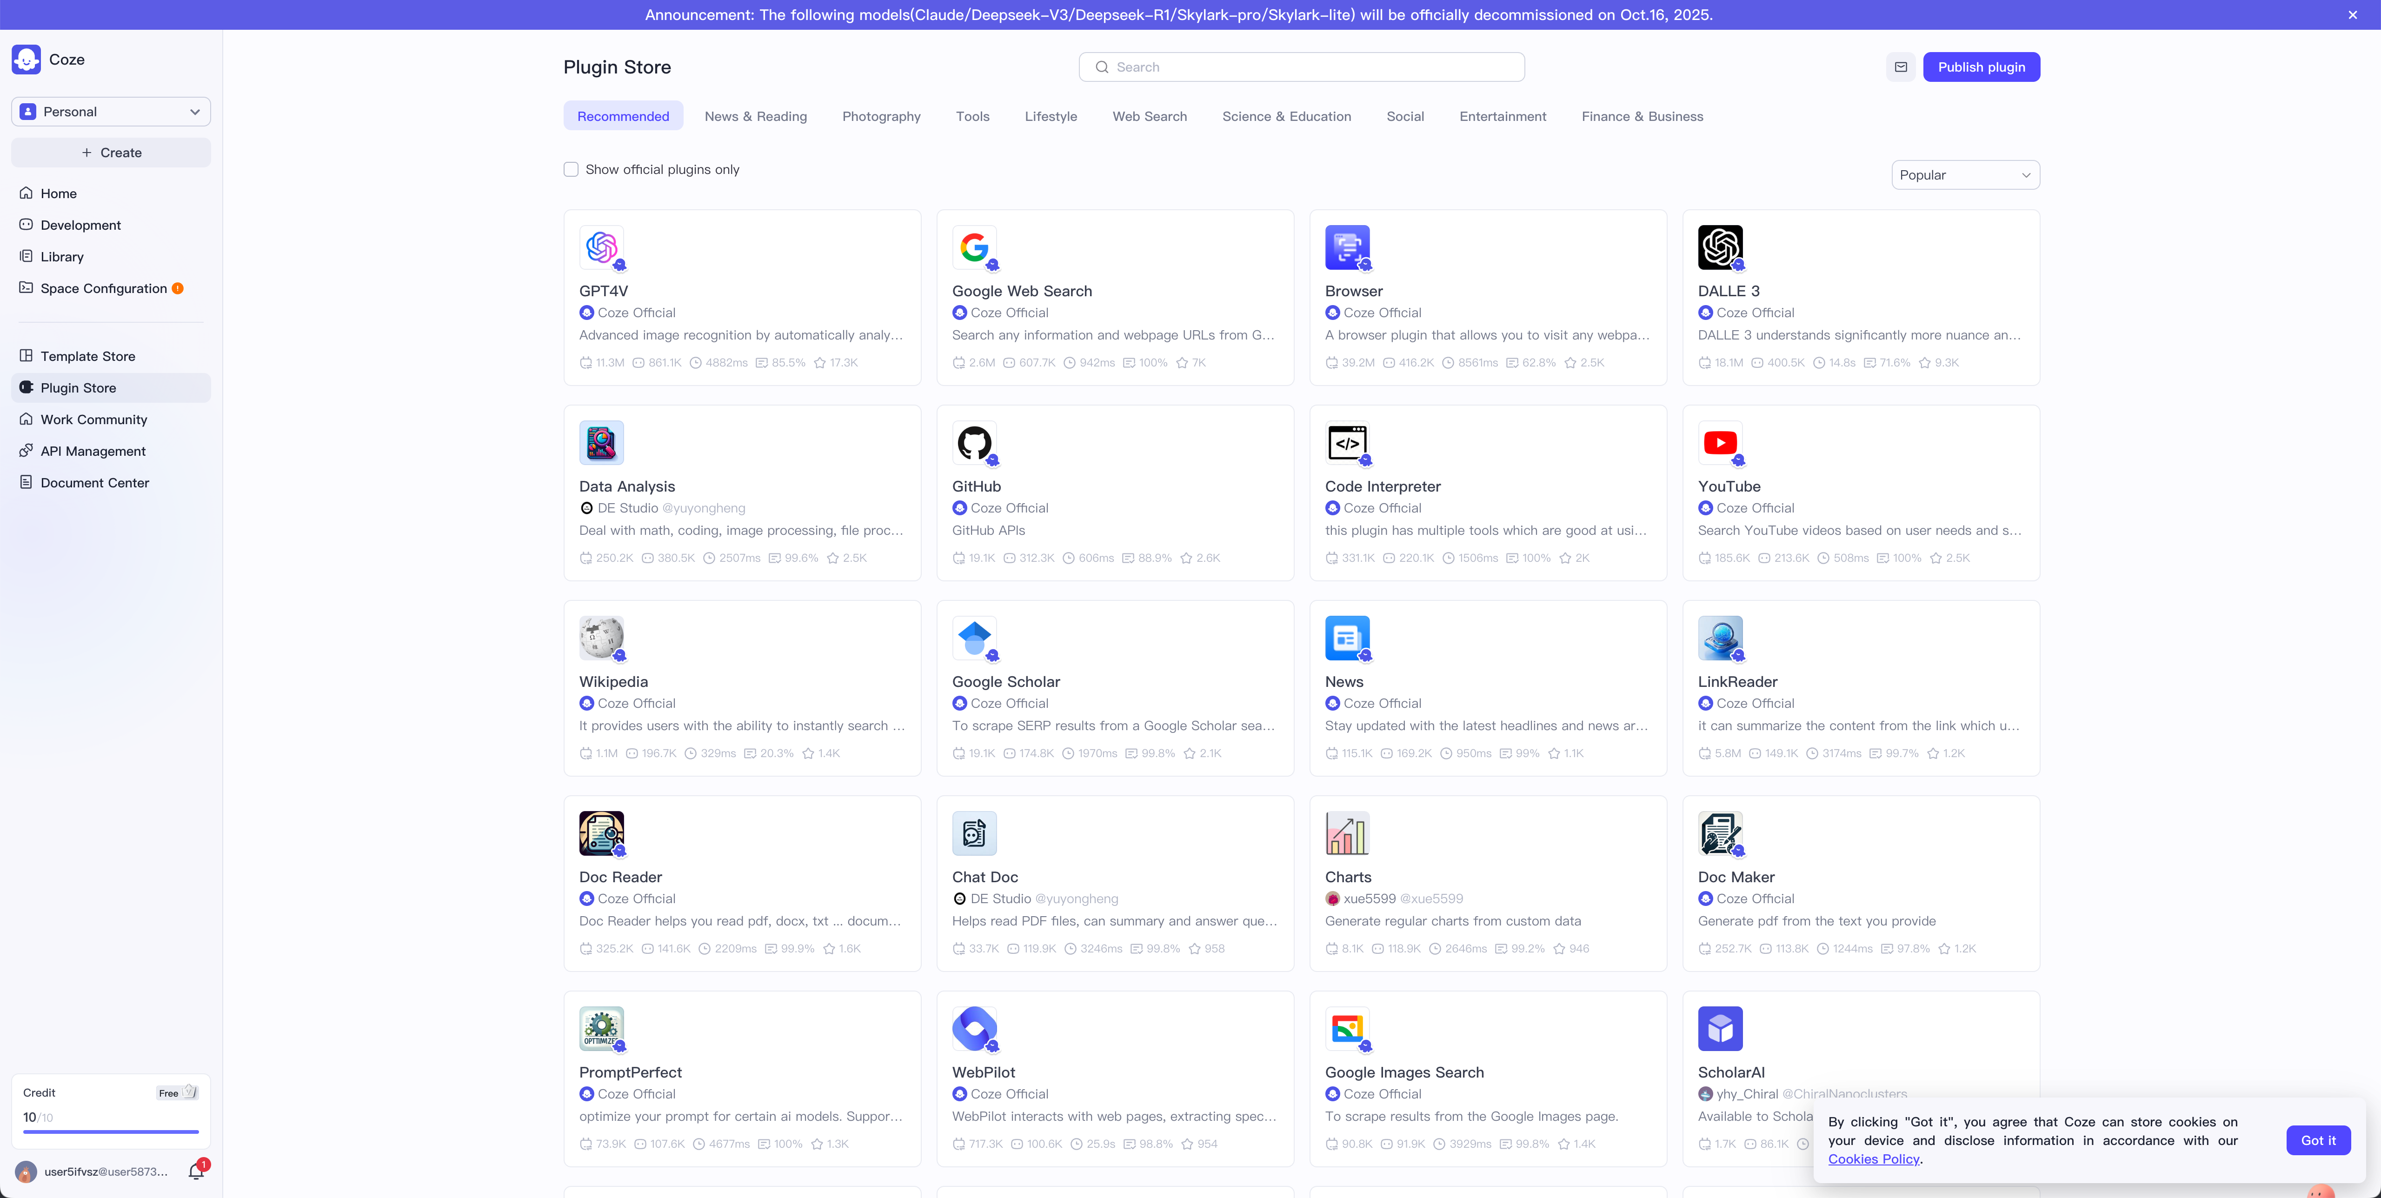Select the Recommended tab

[623, 116]
